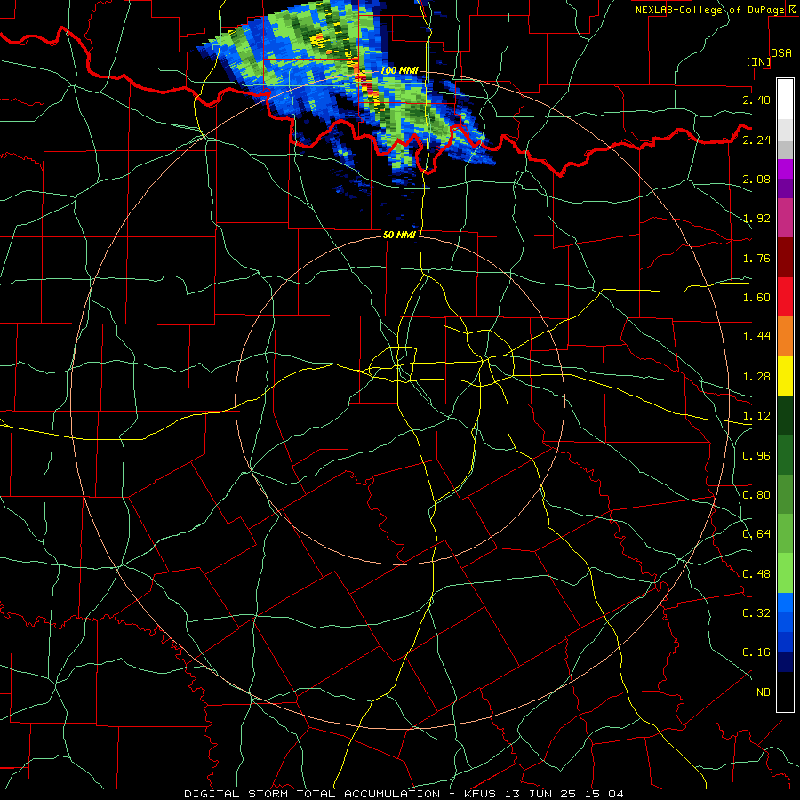Select the 1.60 legend value
The height and width of the screenshot is (800, 800).
(x=756, y=298)
